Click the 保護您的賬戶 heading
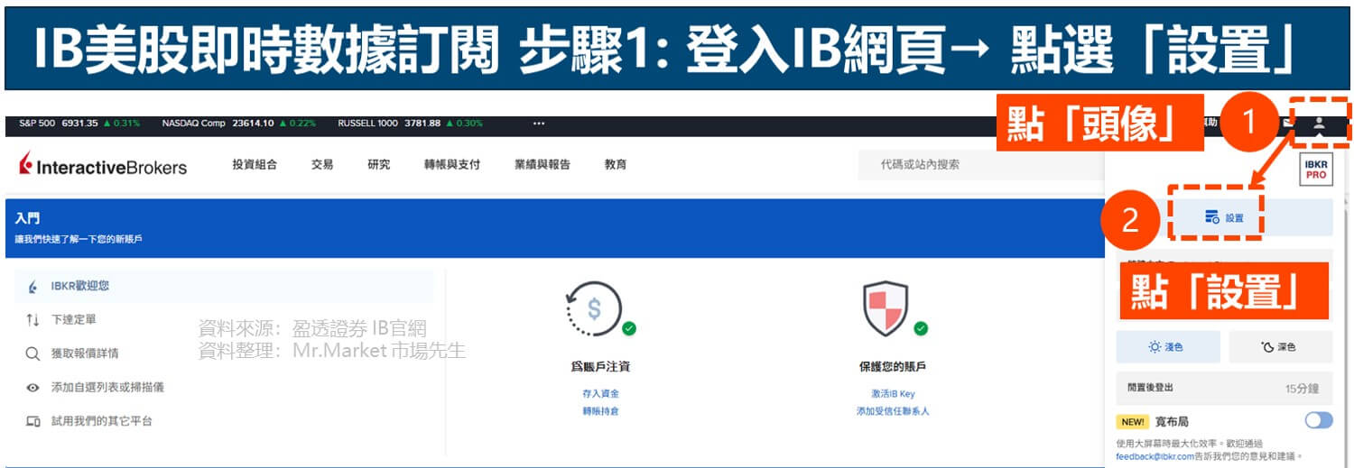This screenshot has height=468, width=1354. coord(893,367)
